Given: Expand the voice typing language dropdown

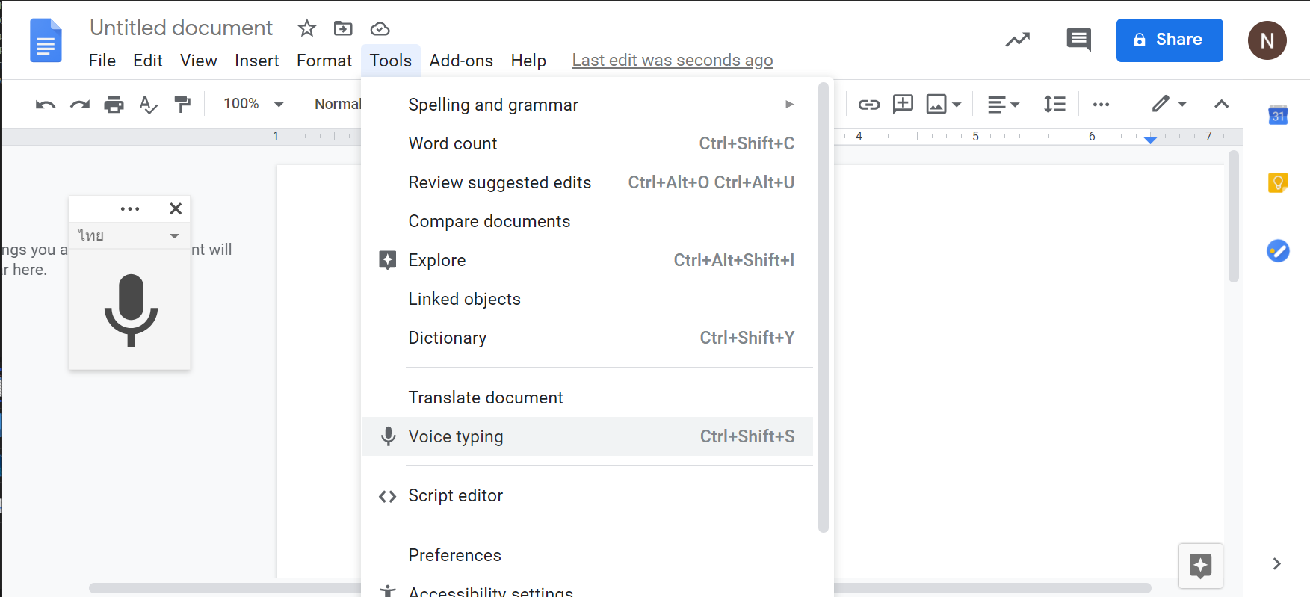Looking at the screenshot, I should pyautogui.click(x=130, y=235).
